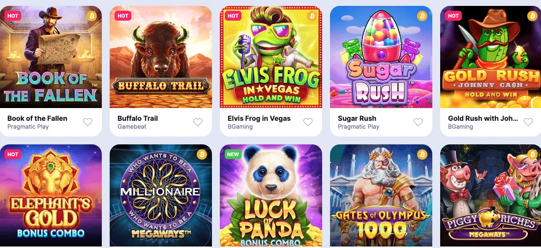Screen dimensions: 541x248
Task: Click the NEW badge on Luck of Panda
Action: click(233, 154)
